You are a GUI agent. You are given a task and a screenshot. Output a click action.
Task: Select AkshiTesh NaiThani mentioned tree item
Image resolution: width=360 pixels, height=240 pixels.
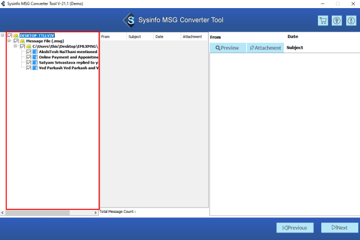[x=68, y=52]
